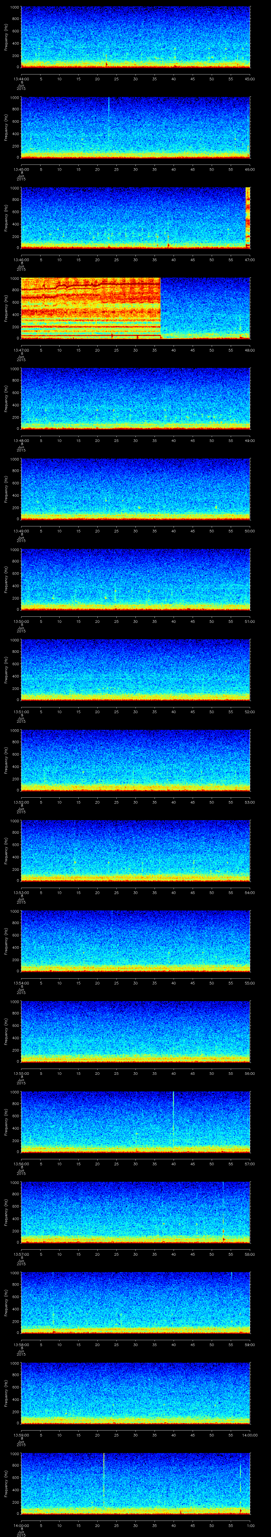Select the spectrogram panel starting at 13:44:00
This screenshot has height=1537, width=271.
coord(135,37)
